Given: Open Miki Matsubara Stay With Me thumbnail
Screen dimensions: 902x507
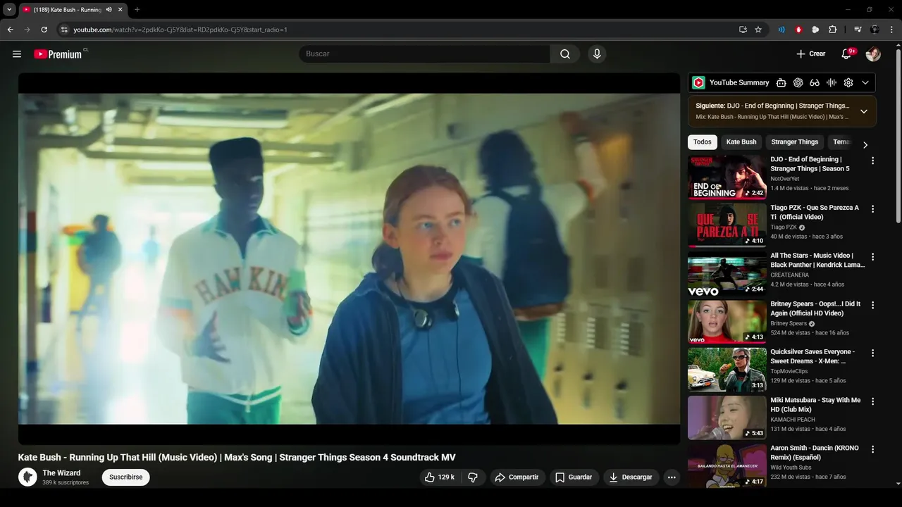Looking at the screenshot, I should click(727, 418).
